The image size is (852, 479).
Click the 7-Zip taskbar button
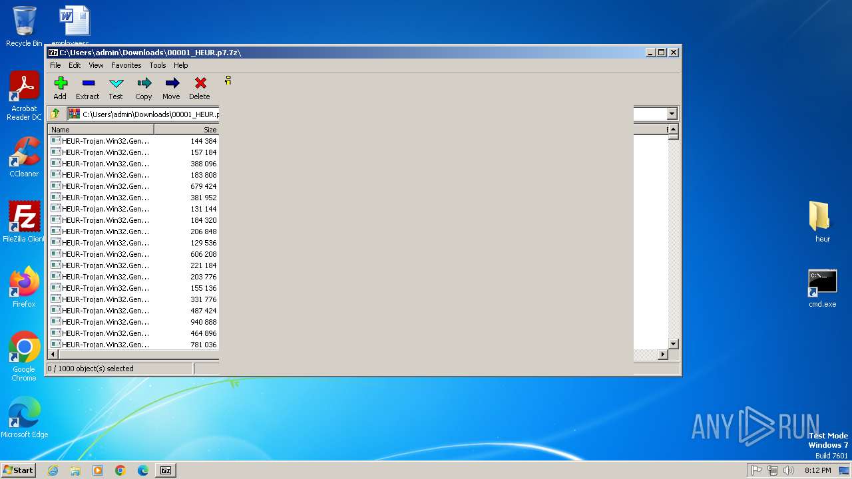coord(166,470)
